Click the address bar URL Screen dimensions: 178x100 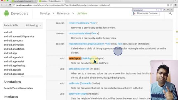pos(63,5)
